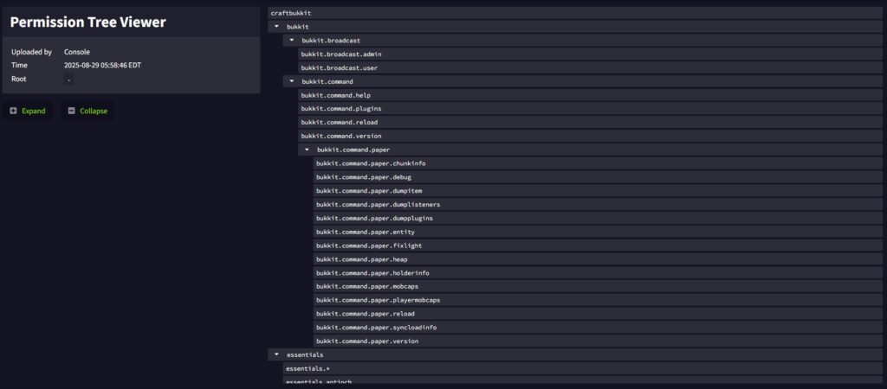
Task: Click bukkit.command.reload permission
Action: click(x=339, y=122)
